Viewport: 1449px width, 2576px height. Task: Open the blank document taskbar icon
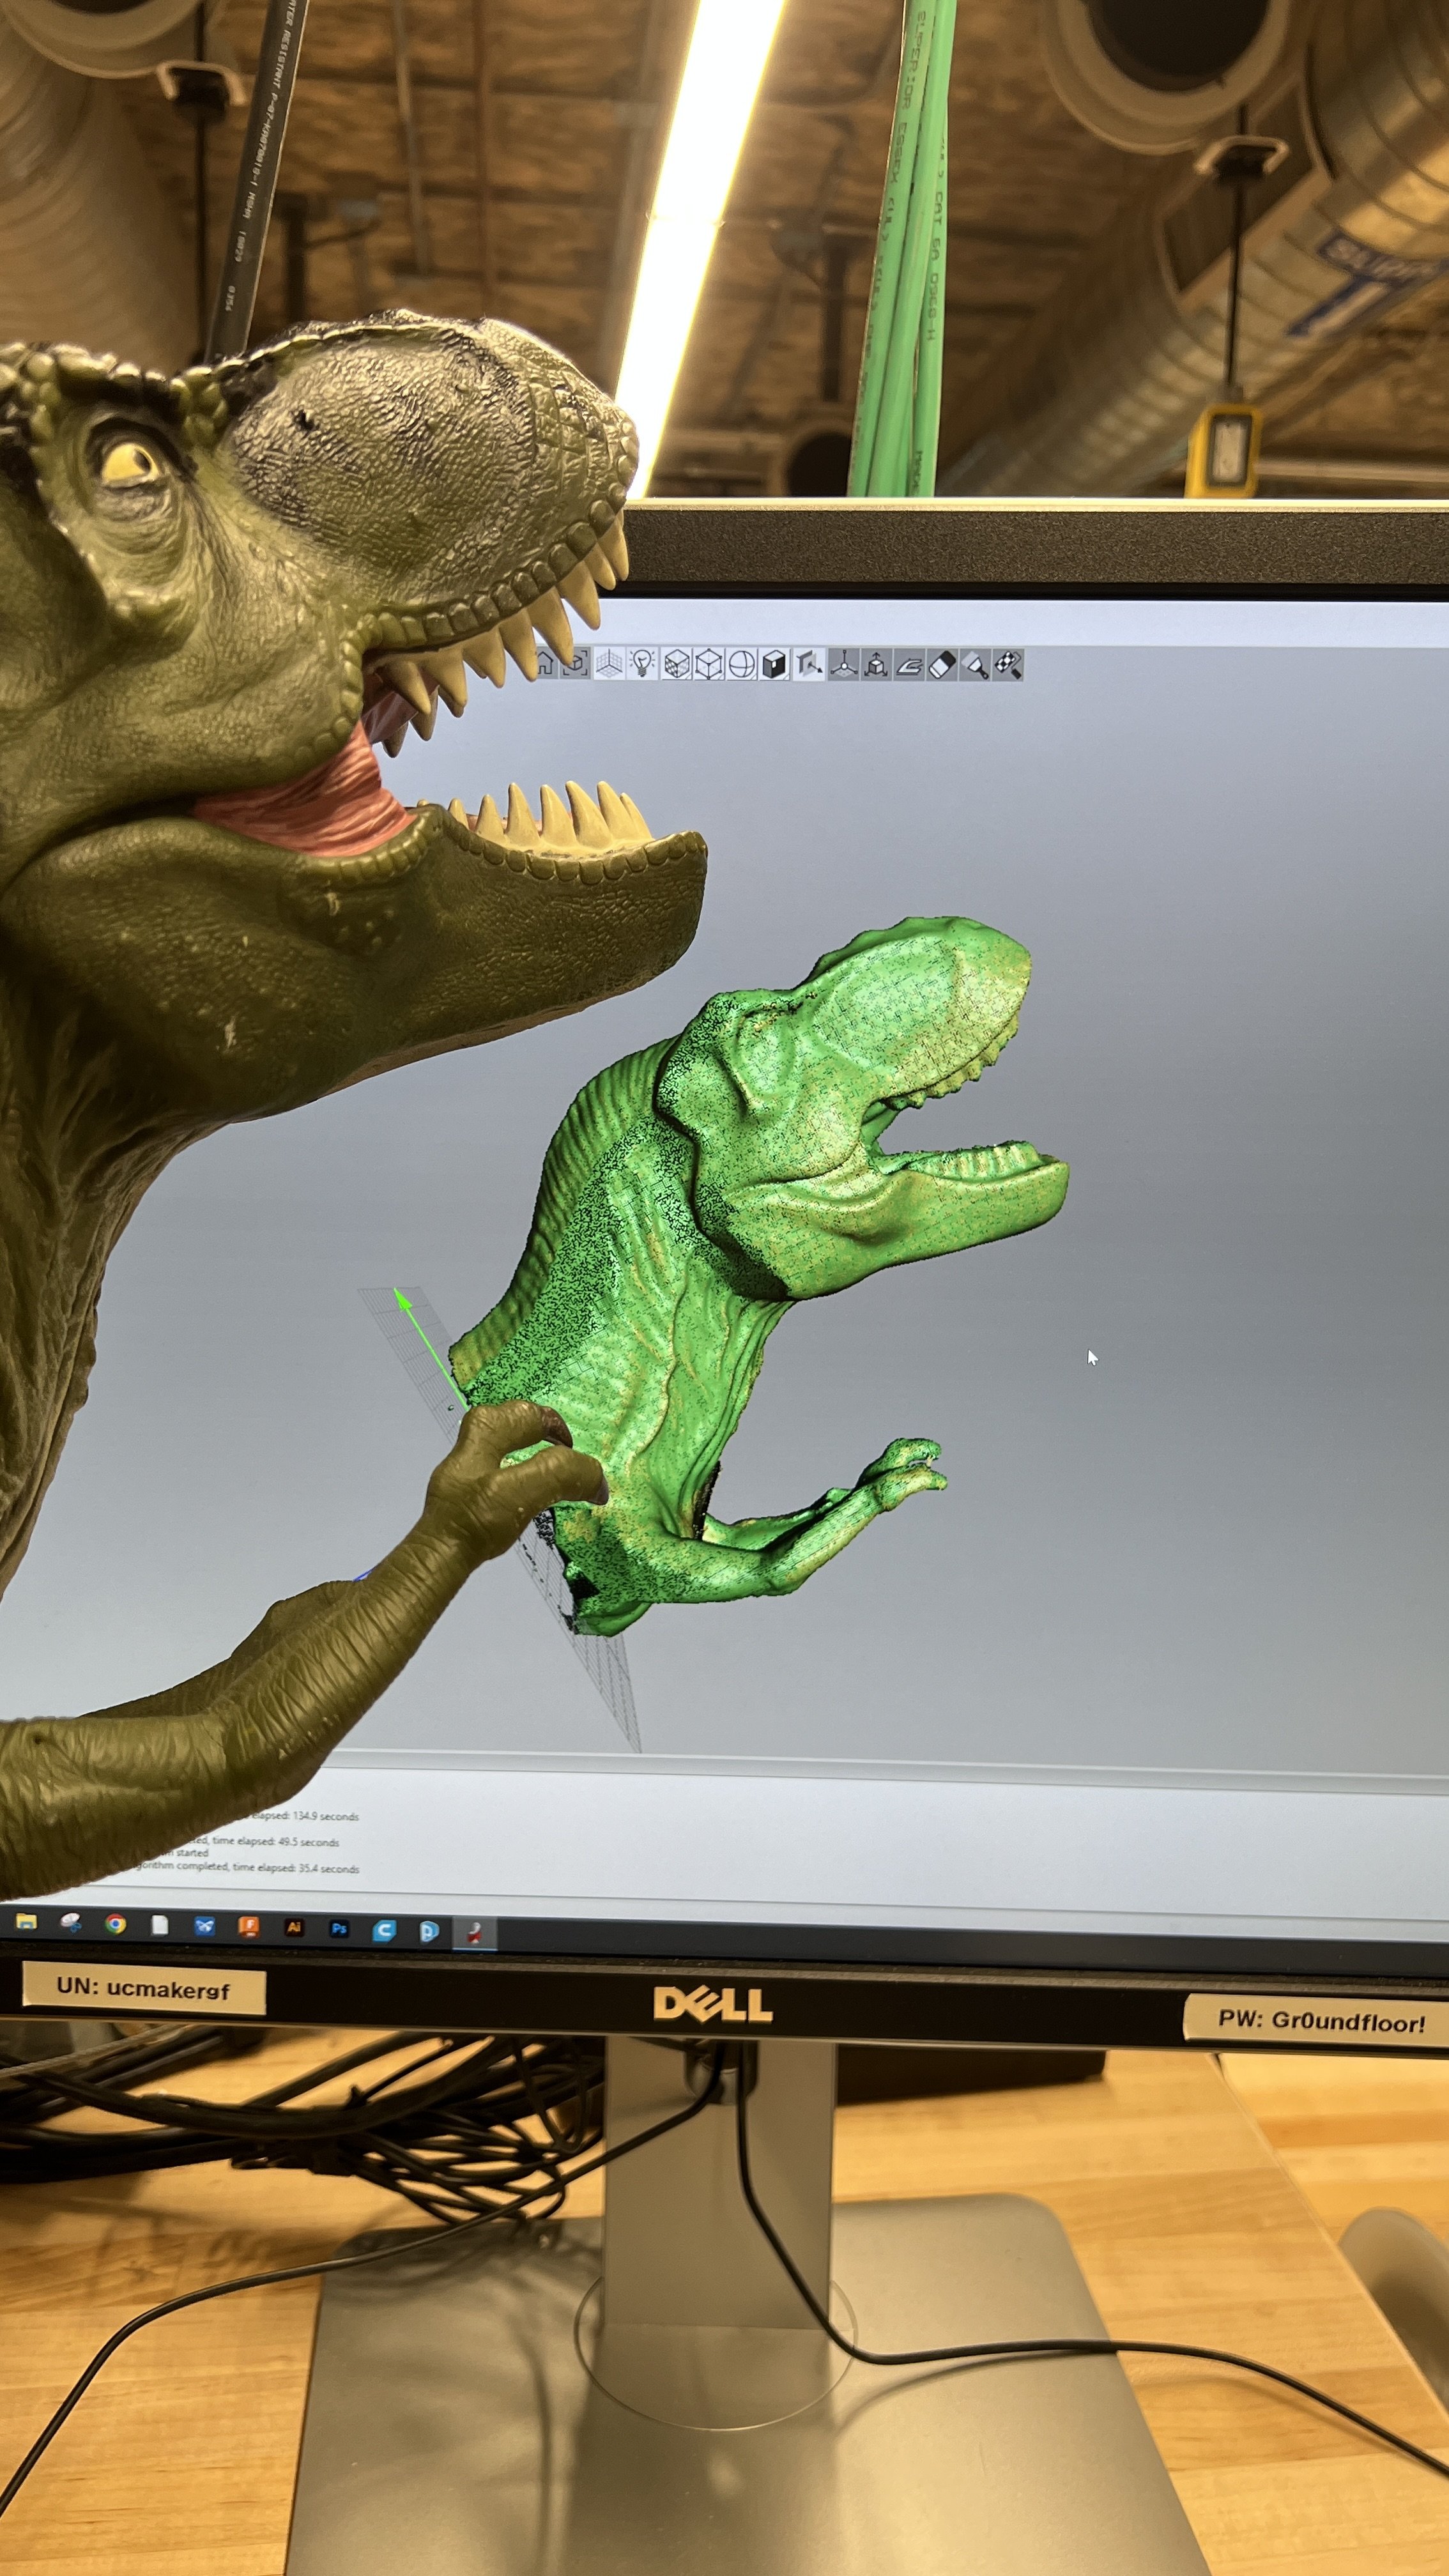(x=160, y=1925)
